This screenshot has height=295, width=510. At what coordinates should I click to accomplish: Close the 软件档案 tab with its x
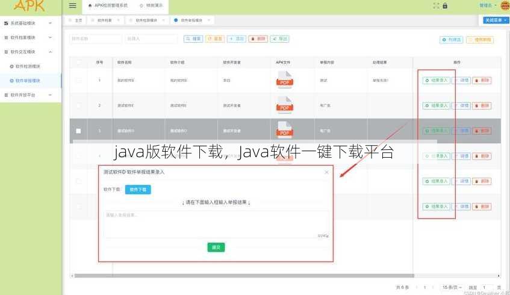pos(119,20)
